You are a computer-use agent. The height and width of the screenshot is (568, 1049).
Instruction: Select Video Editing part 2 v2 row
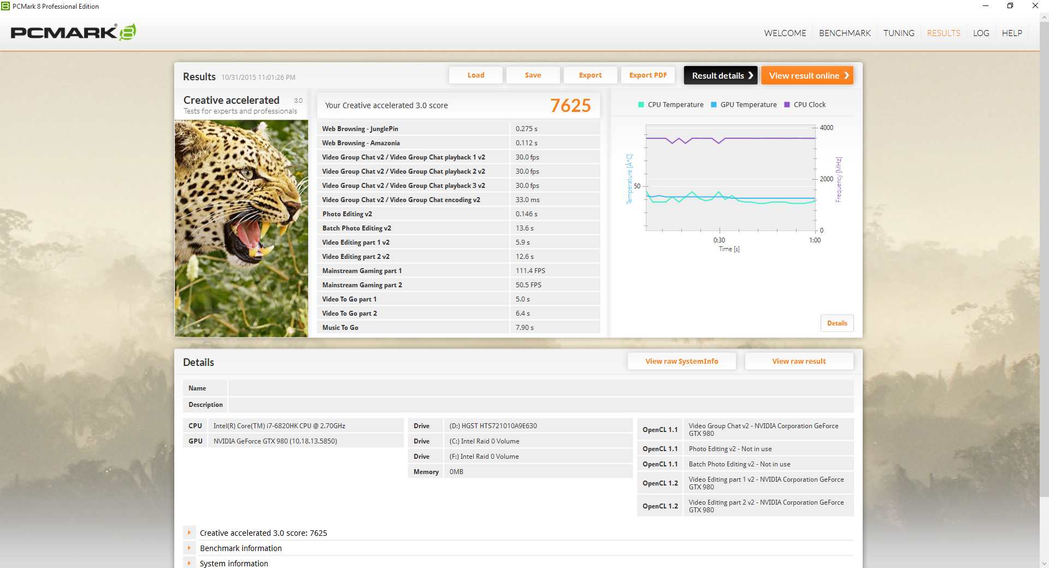click(x=458, y=257)
